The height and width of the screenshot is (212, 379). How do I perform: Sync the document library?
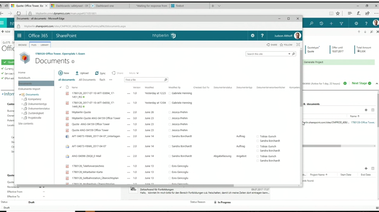click(x=100, y=73)
